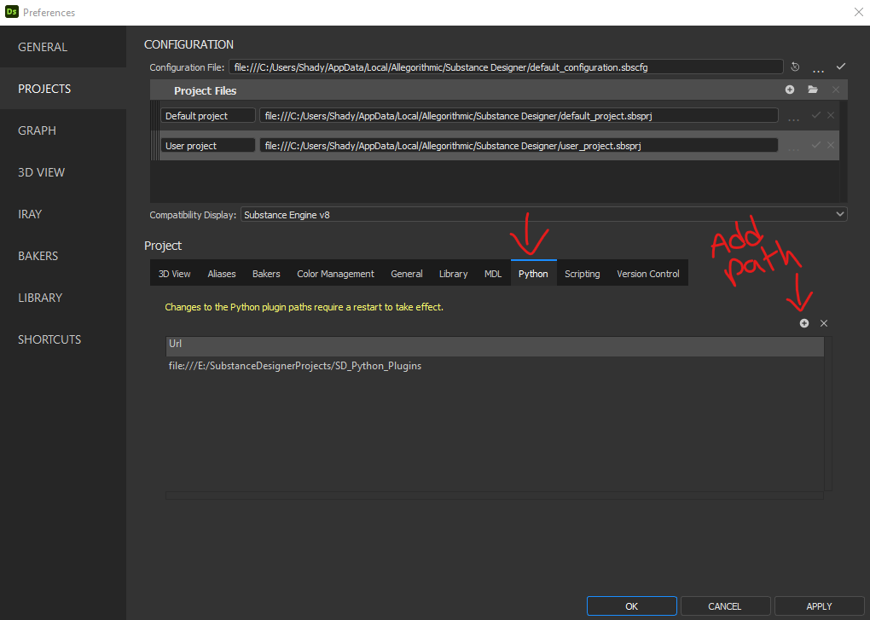The width and height of the screenshot is (870, 620).
Task: Validate User project row checkmark
Action: 815,145
